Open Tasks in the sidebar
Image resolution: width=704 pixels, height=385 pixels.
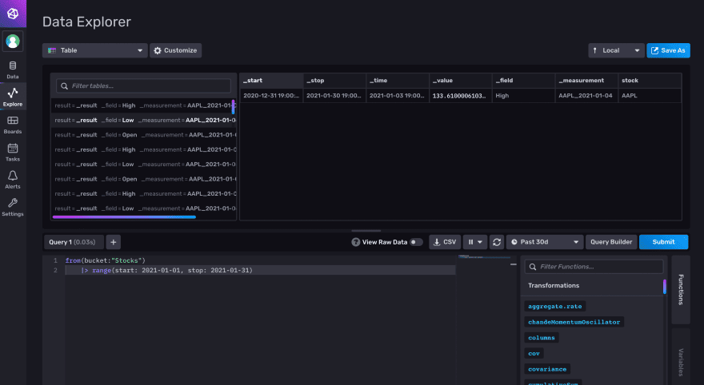[13, 153]
